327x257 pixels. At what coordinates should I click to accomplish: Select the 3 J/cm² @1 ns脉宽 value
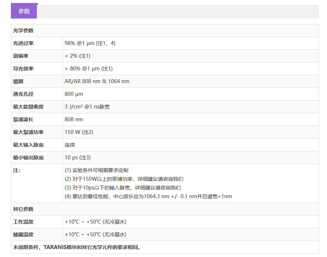click(87, 107)
